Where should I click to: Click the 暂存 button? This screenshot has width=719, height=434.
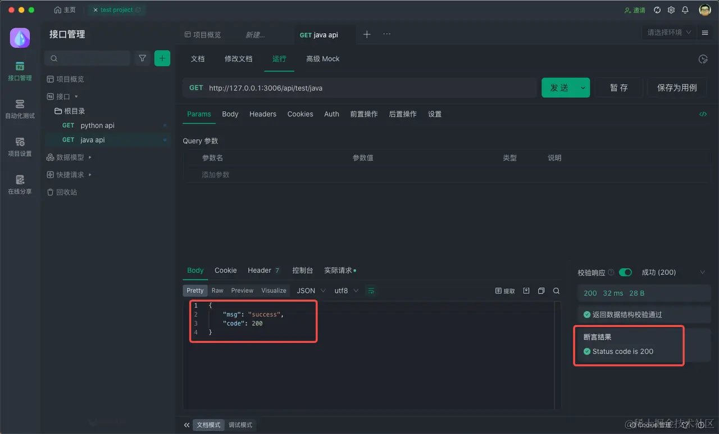click(x=619, y=88)
